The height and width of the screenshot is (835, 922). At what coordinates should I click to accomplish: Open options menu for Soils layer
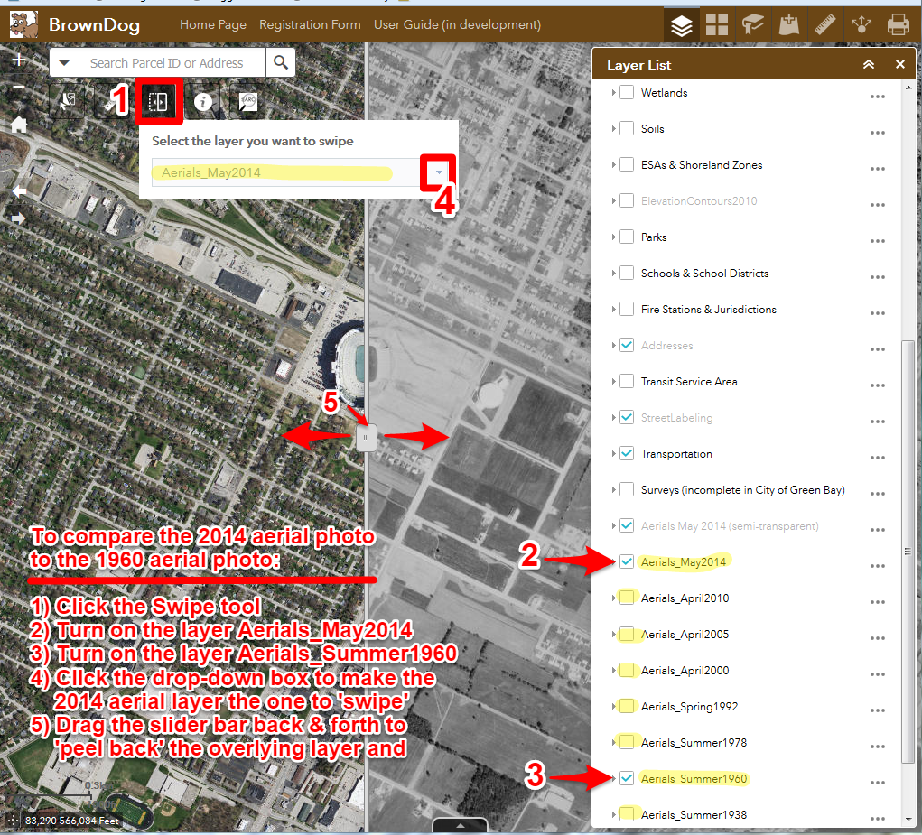pyautogui.click(x=877, y=133)
